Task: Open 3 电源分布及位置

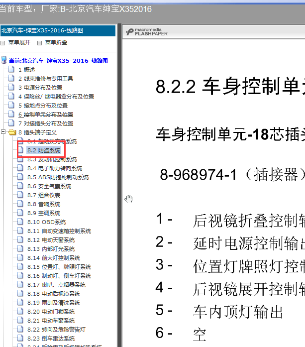Action: point(40,88)
